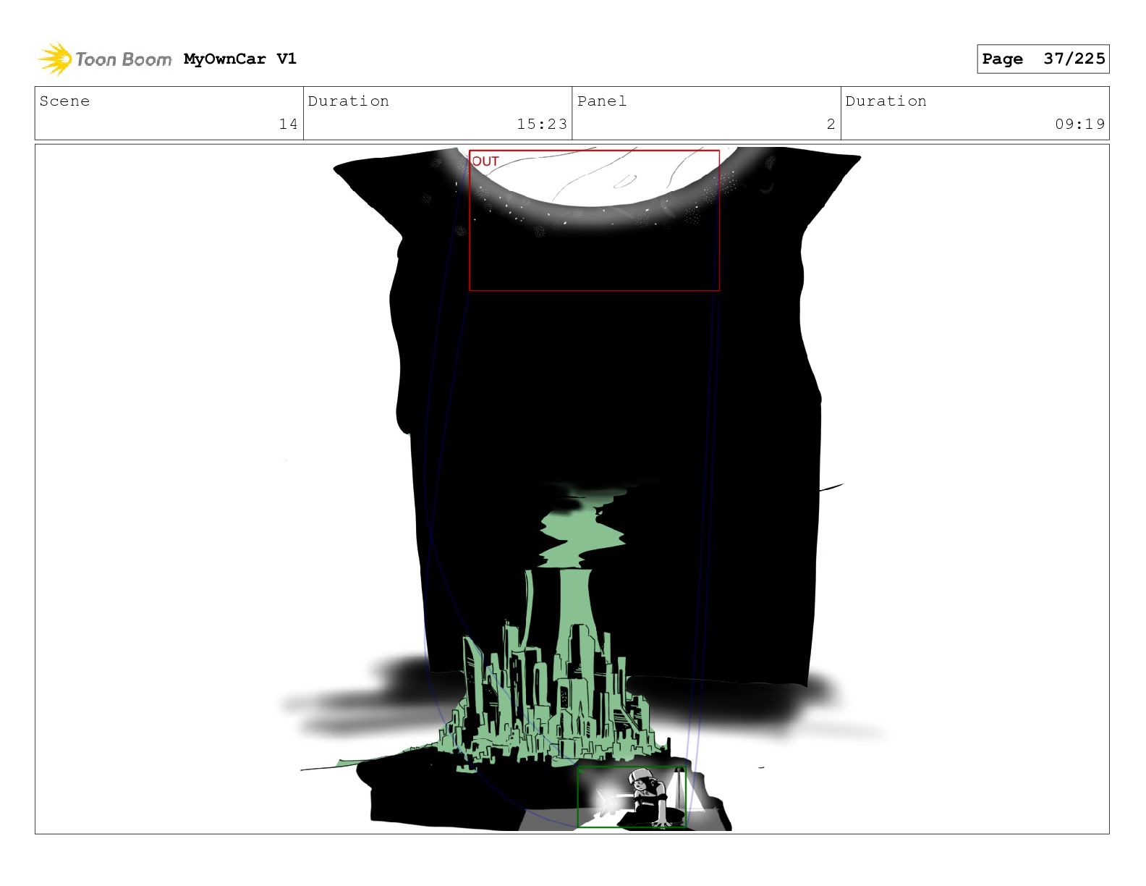Click the black rock platform below the city

click(449, 796)
